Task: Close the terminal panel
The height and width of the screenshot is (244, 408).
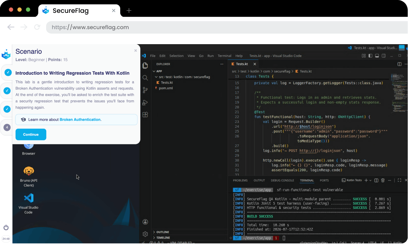Action: [x=405, y=180]
